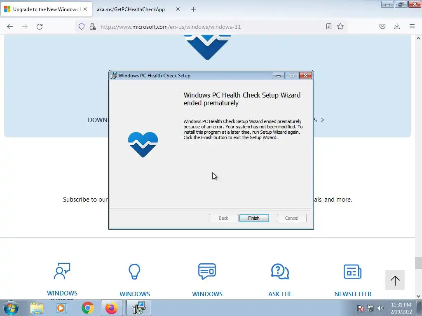
Task: Click the Cancel button in Setup wizard
Action: (x=291, y=218)
